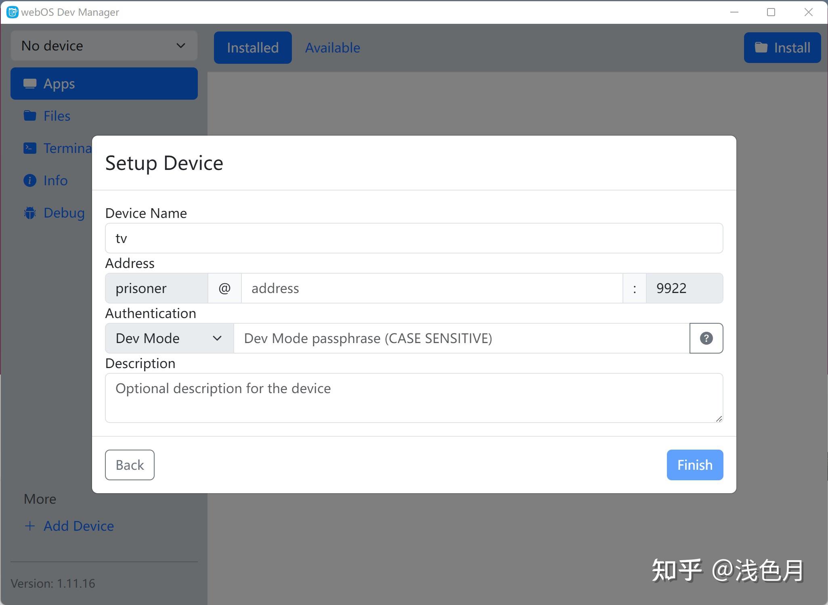Click the Add Device link
The width and height of the screenshot is (828, 605).
(79, 525)
